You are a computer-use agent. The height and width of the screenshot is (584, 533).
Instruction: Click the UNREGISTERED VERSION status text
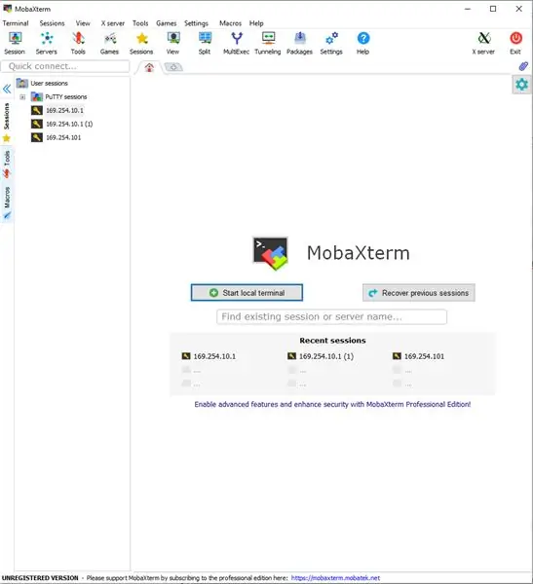(x=40, y=577)
